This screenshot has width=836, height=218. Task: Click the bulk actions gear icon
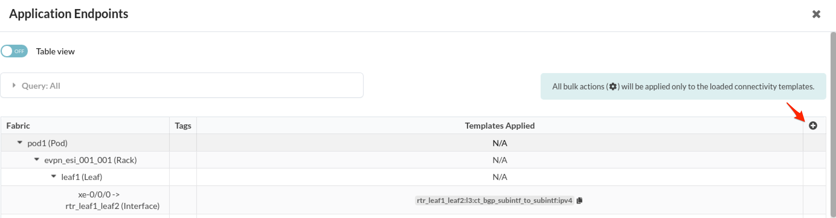(x=613, y=87)
